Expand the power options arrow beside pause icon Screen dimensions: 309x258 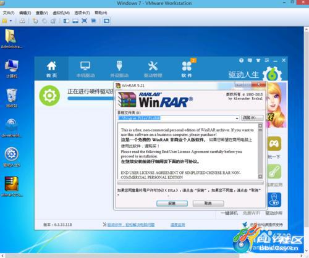(x=11, y=21)
